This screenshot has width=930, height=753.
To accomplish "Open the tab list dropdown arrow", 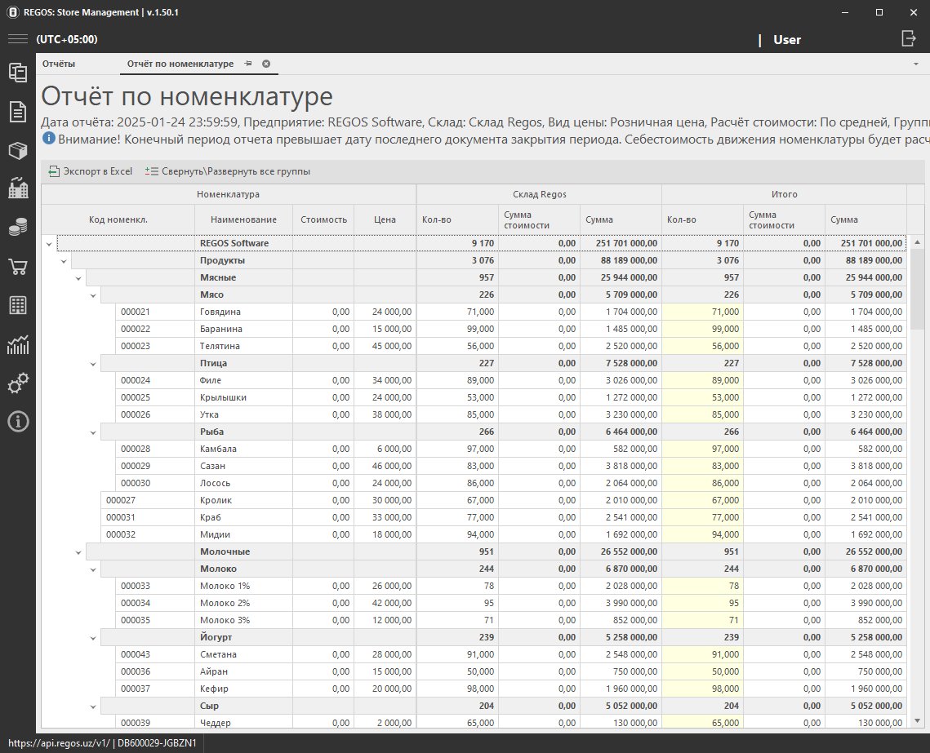I will click(915, 64).
